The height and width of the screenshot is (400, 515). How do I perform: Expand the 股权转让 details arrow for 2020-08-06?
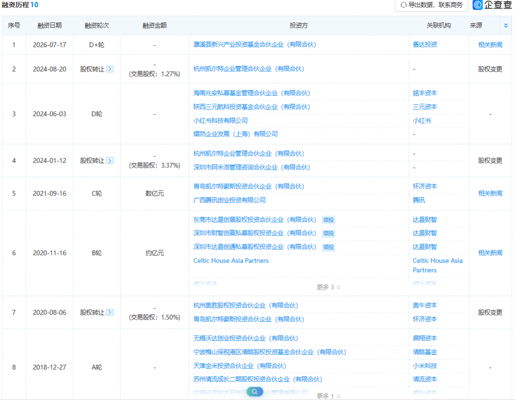tap(110, 312)
